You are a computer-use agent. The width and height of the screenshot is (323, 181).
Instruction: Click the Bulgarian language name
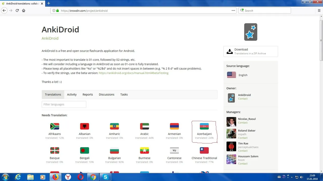coord(114,158)
